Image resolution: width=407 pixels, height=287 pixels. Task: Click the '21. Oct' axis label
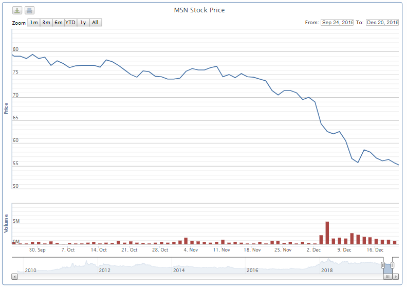(x=129, y=250)
